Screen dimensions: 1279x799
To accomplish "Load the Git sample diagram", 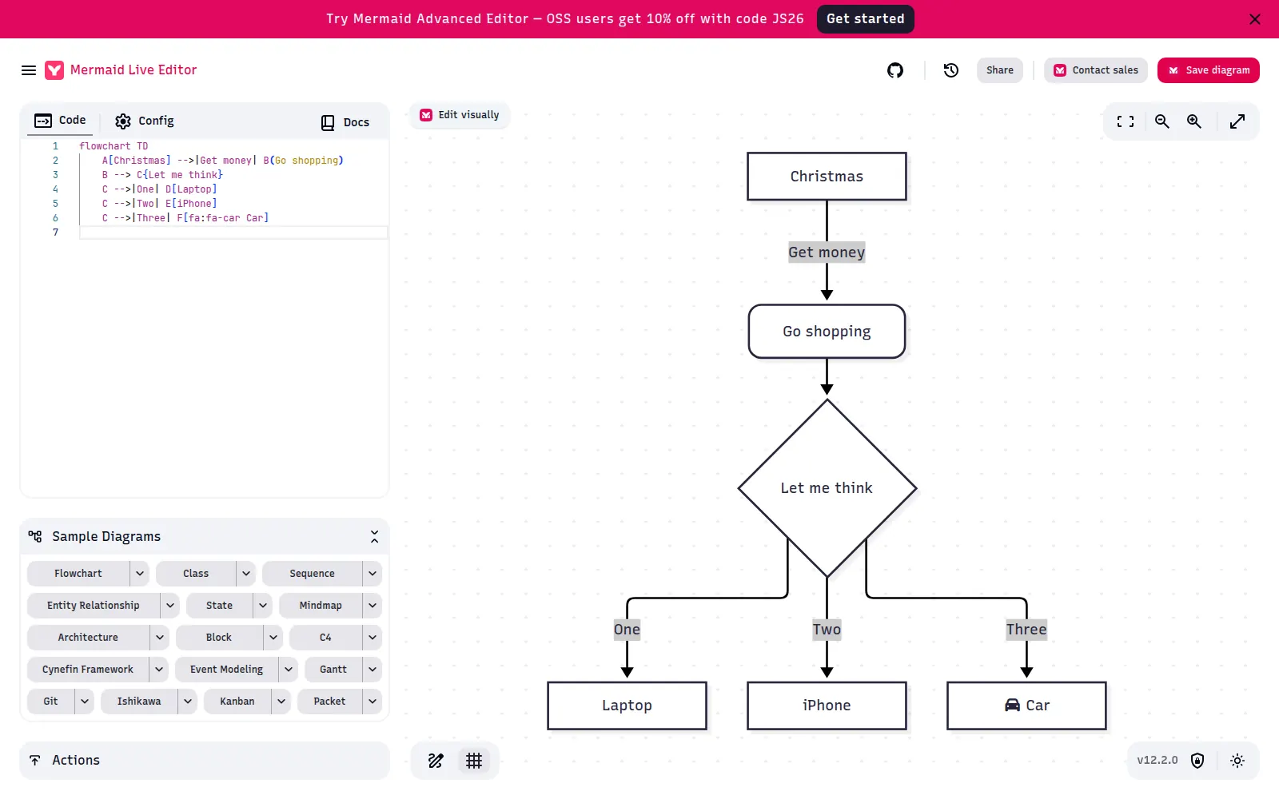I will point(51,702).
